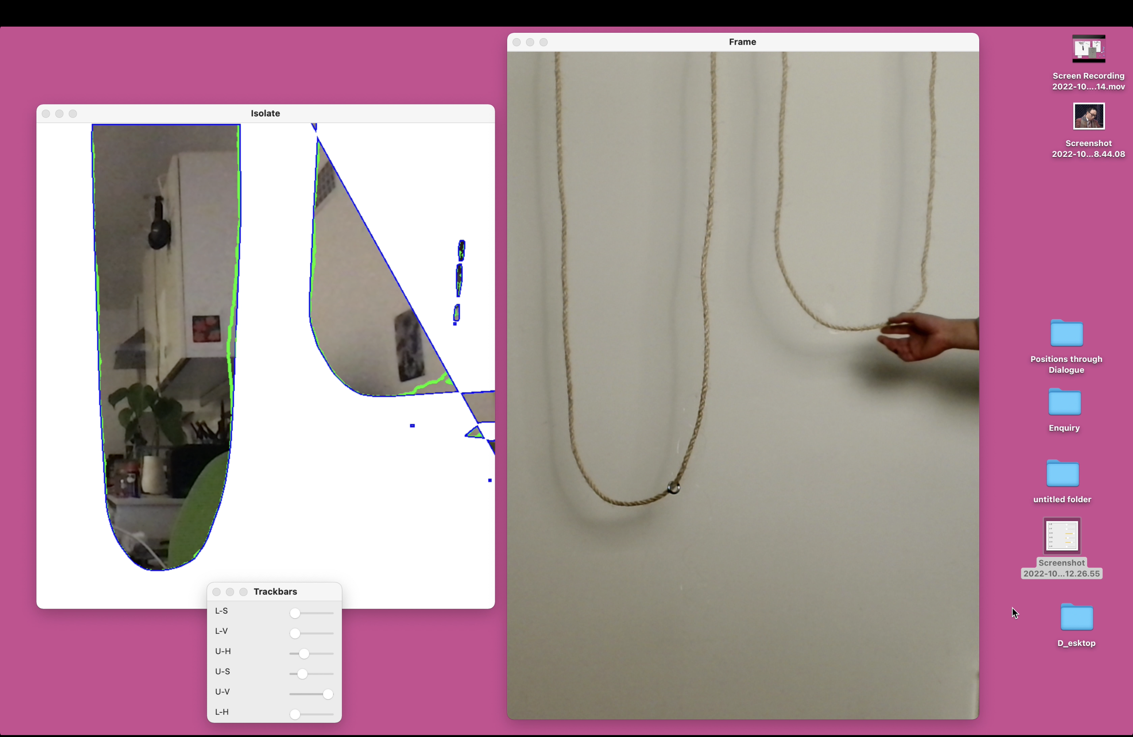Click the L-S trackbar slider knob
This screenshot has width=1133, height=737.
pyautogui.click(x=295, y=613)
